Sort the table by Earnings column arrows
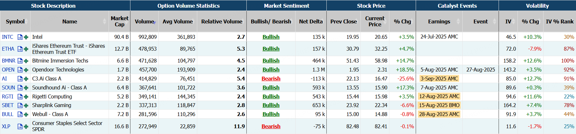 [458, 21]
